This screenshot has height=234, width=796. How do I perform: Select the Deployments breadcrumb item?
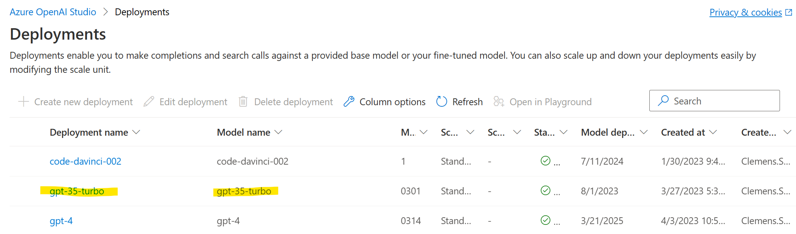coord(142,12)
